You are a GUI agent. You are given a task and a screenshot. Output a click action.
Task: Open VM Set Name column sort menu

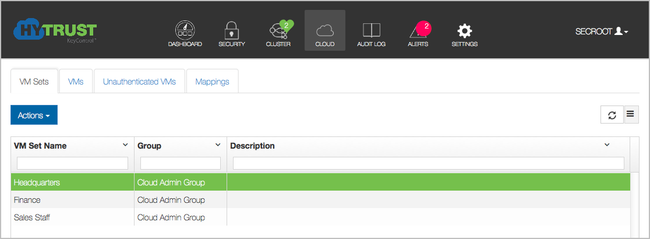tap(125, 145)
